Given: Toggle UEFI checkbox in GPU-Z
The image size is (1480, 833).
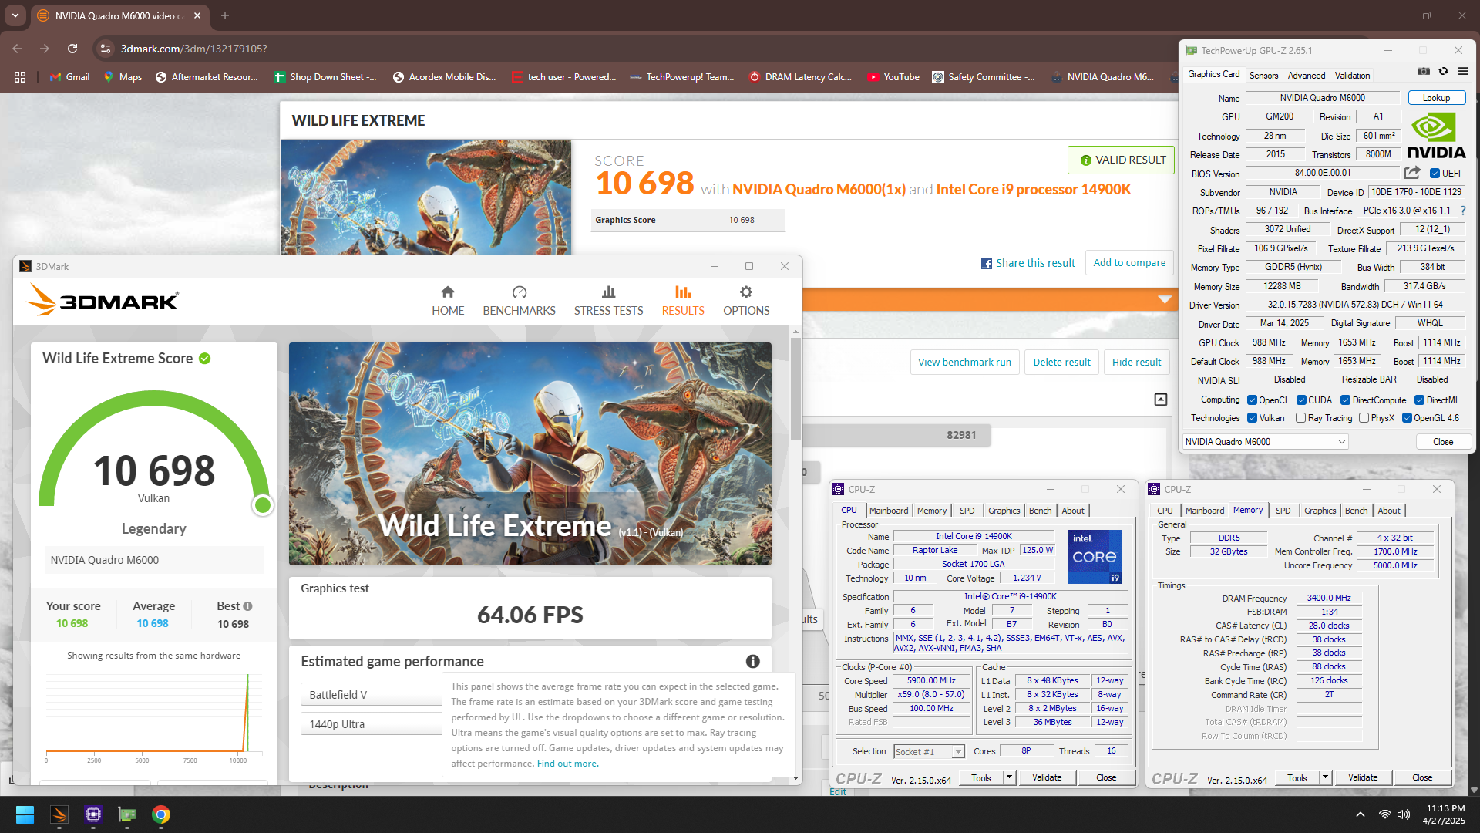Looking at the screenshot, I should point(1435,174).
